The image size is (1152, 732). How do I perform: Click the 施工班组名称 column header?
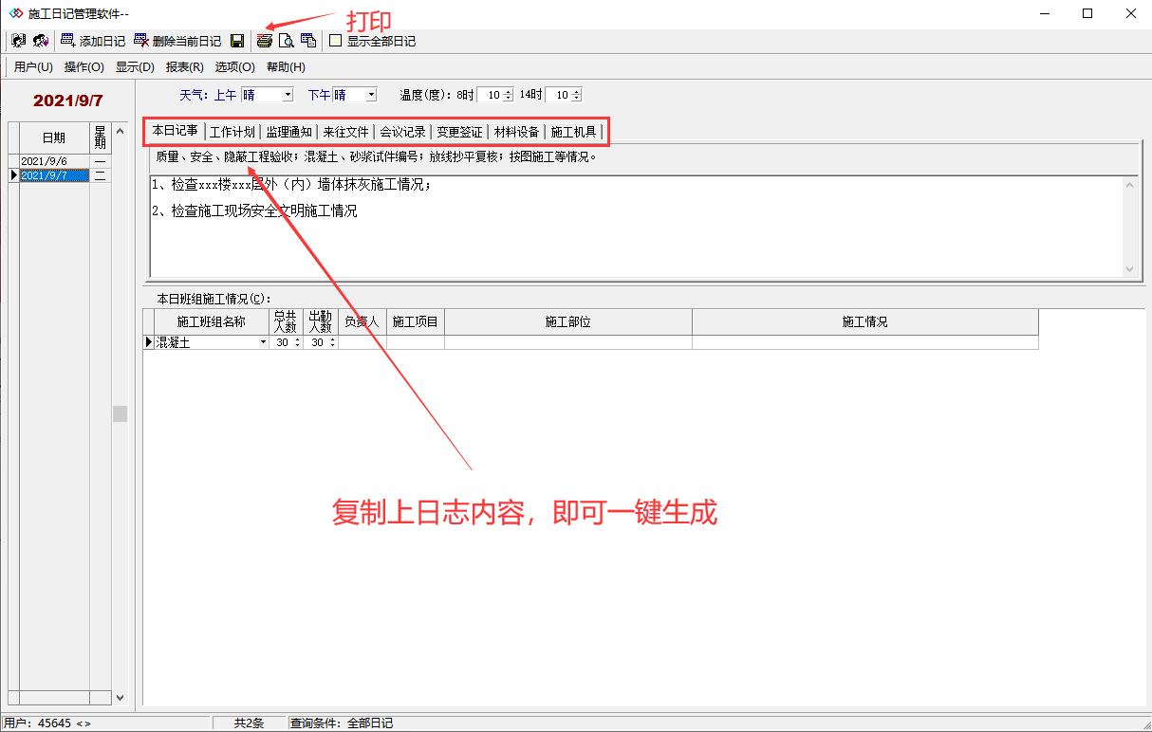point(212,322)
